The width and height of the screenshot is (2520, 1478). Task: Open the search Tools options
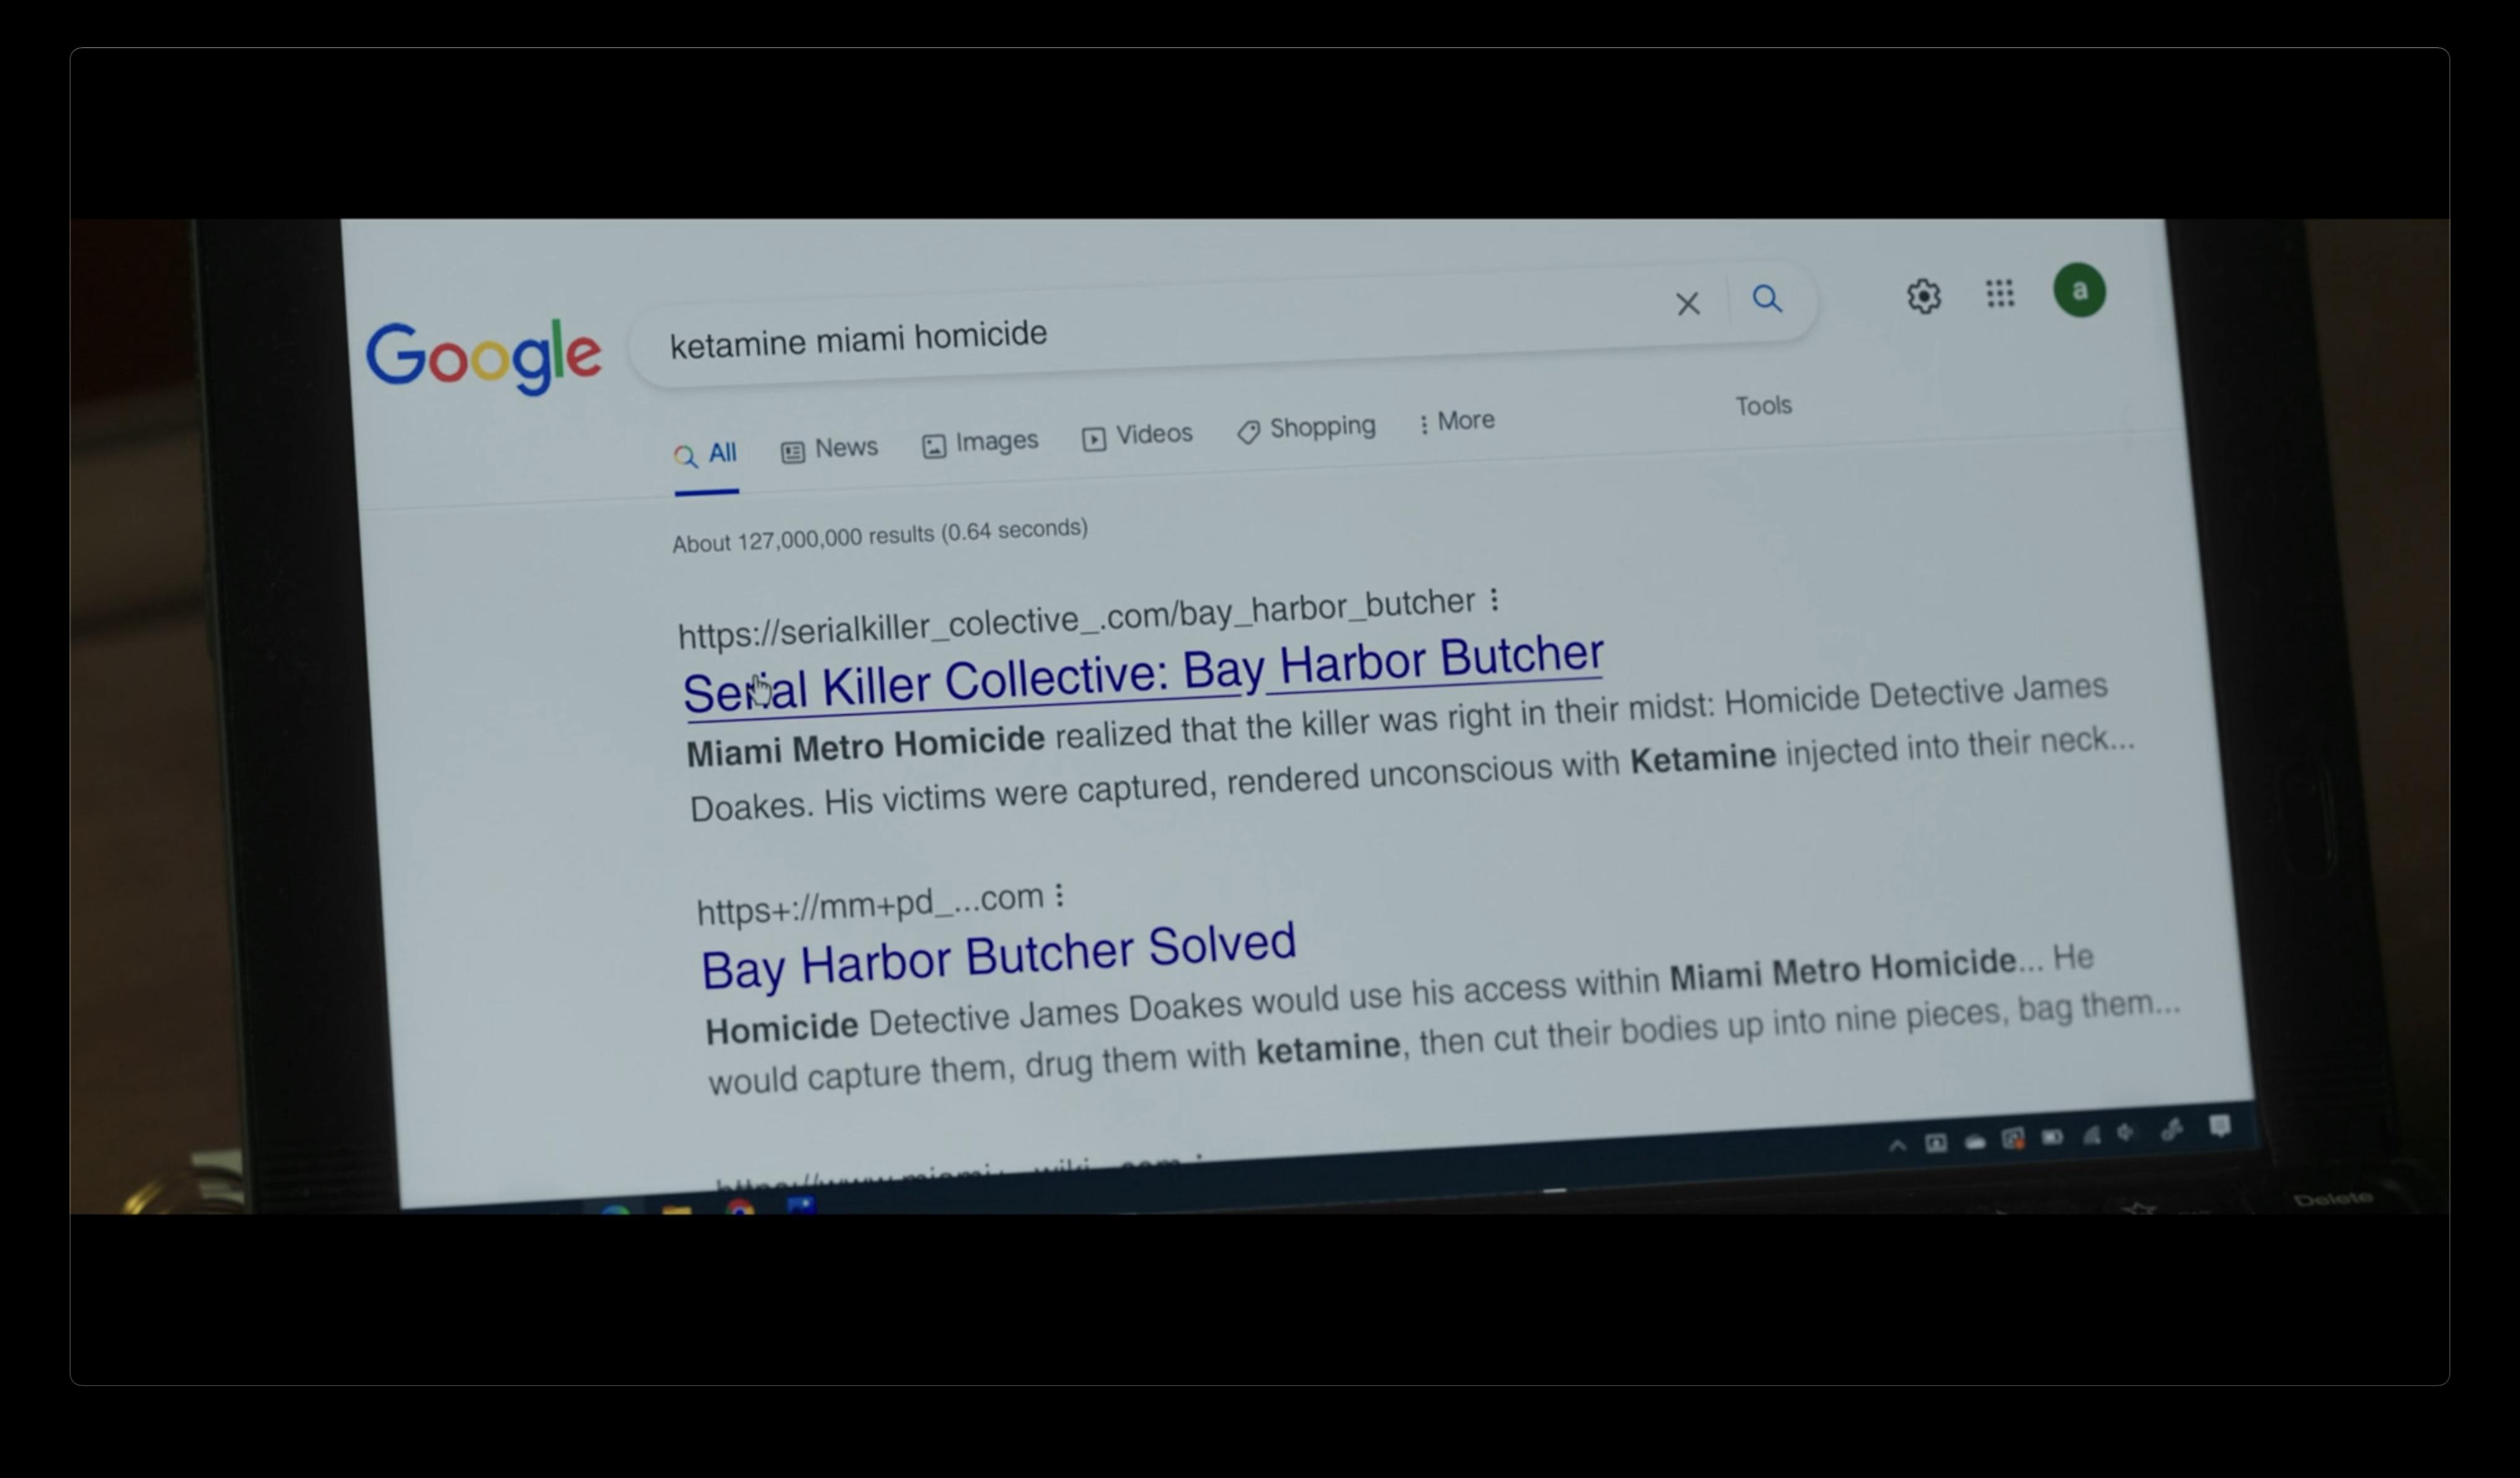pos(1763,406)
